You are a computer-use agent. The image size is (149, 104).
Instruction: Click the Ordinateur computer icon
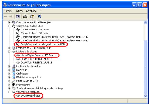(x=14, y=74)
